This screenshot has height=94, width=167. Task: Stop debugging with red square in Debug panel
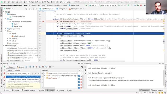click(4, 73)
